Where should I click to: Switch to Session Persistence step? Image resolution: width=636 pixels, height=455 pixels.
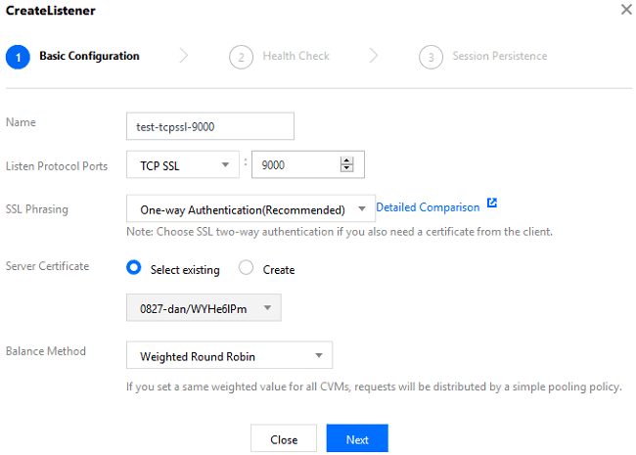pyautogui.click(x=499, y=57)
